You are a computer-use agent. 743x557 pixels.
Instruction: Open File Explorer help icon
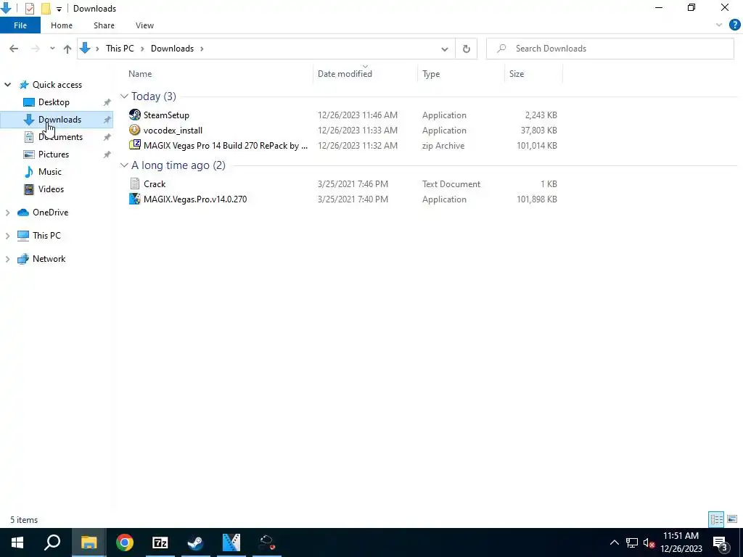click(734, 25)
